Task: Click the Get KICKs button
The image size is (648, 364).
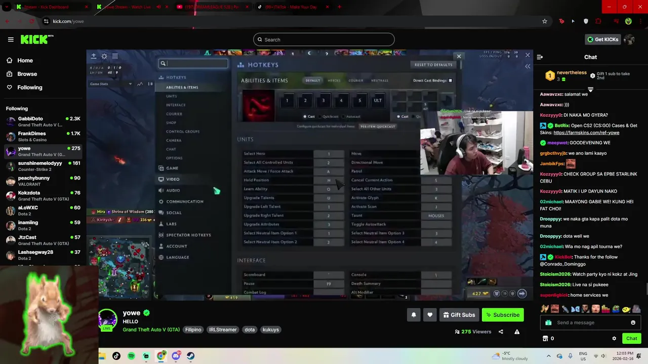Action: click(x=602, y=39)
